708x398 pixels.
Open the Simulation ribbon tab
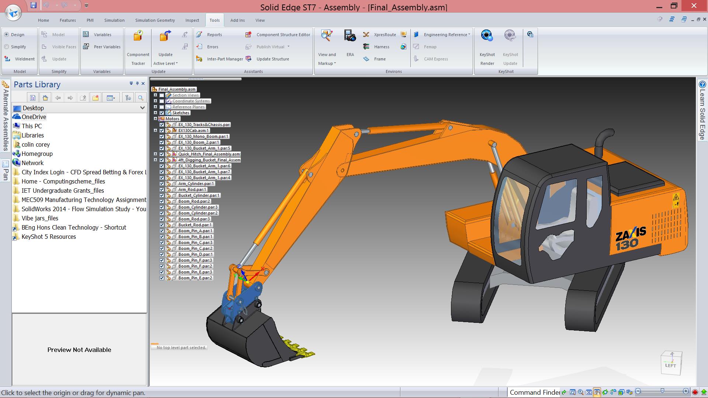click(x=114, y=20)
